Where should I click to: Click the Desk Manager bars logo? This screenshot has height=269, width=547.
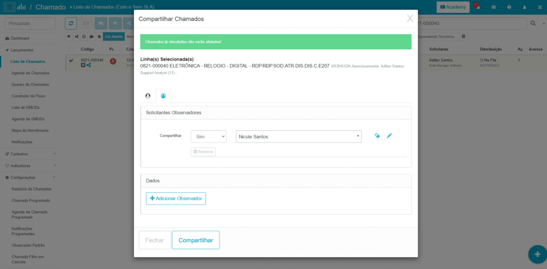pyautogui.click(x=21, y=7)
